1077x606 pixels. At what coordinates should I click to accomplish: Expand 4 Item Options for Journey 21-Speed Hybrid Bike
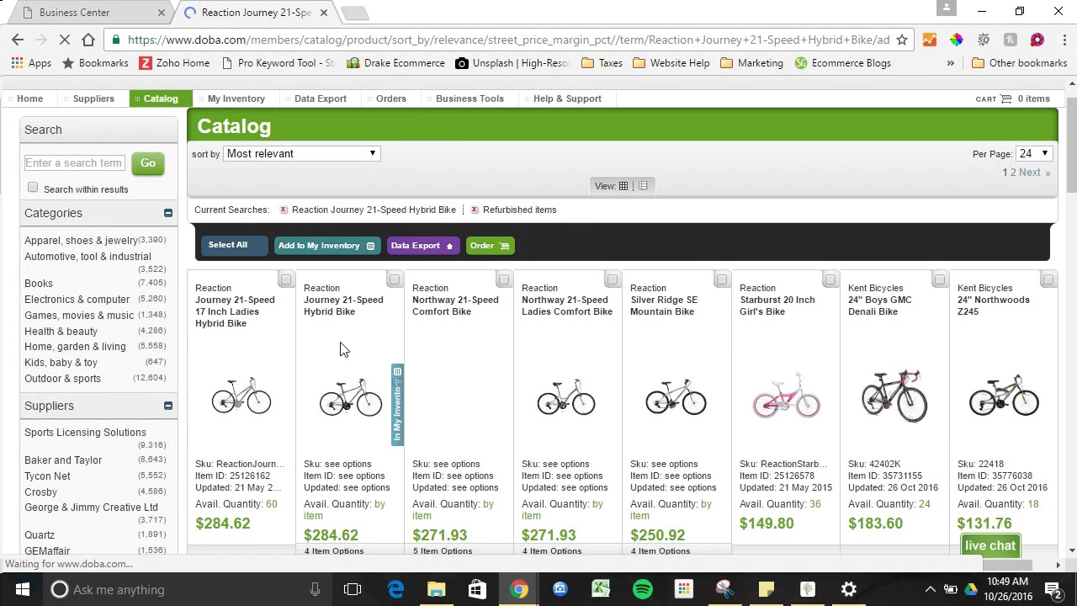334,551
